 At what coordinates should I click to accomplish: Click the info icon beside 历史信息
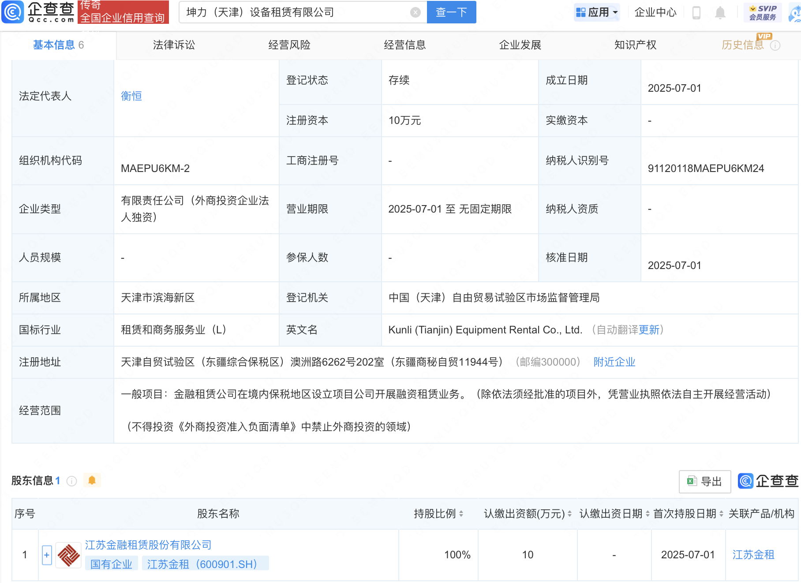point(775,45)
